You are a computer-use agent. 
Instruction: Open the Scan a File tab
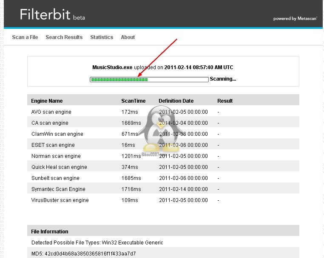[25, 37]
